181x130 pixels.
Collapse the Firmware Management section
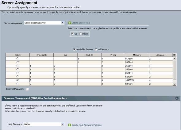tap(177, 98)
